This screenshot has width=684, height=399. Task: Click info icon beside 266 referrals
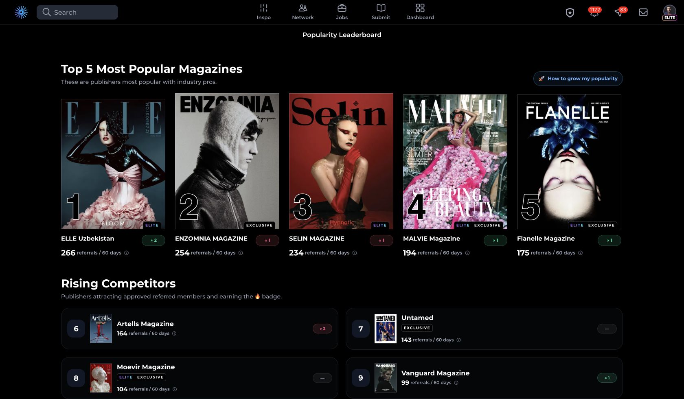126,253
